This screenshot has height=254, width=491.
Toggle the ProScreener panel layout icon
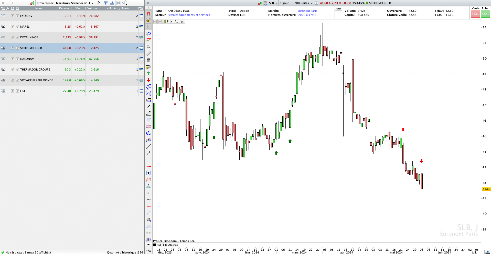click(119, 3)
